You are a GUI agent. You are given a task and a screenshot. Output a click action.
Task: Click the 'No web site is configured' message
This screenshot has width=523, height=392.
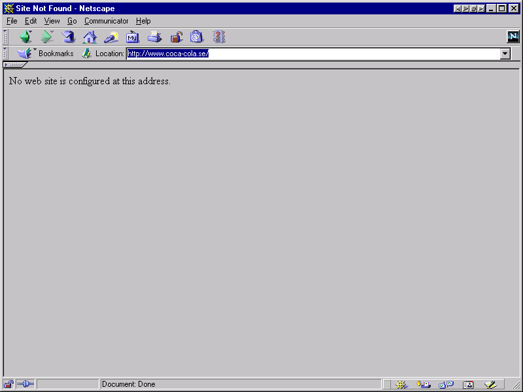pos(90,81)
